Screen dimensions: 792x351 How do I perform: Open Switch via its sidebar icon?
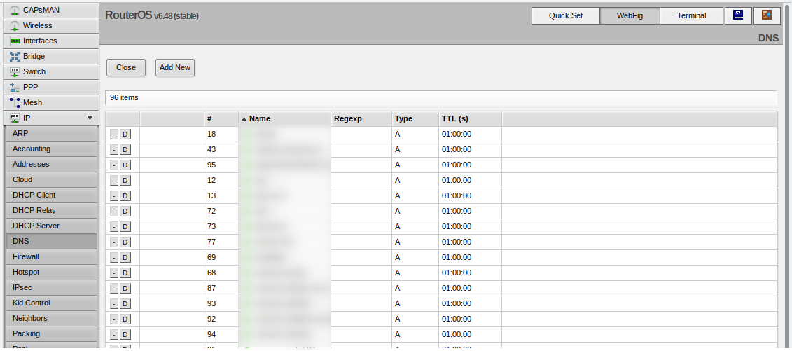[15, 71]
